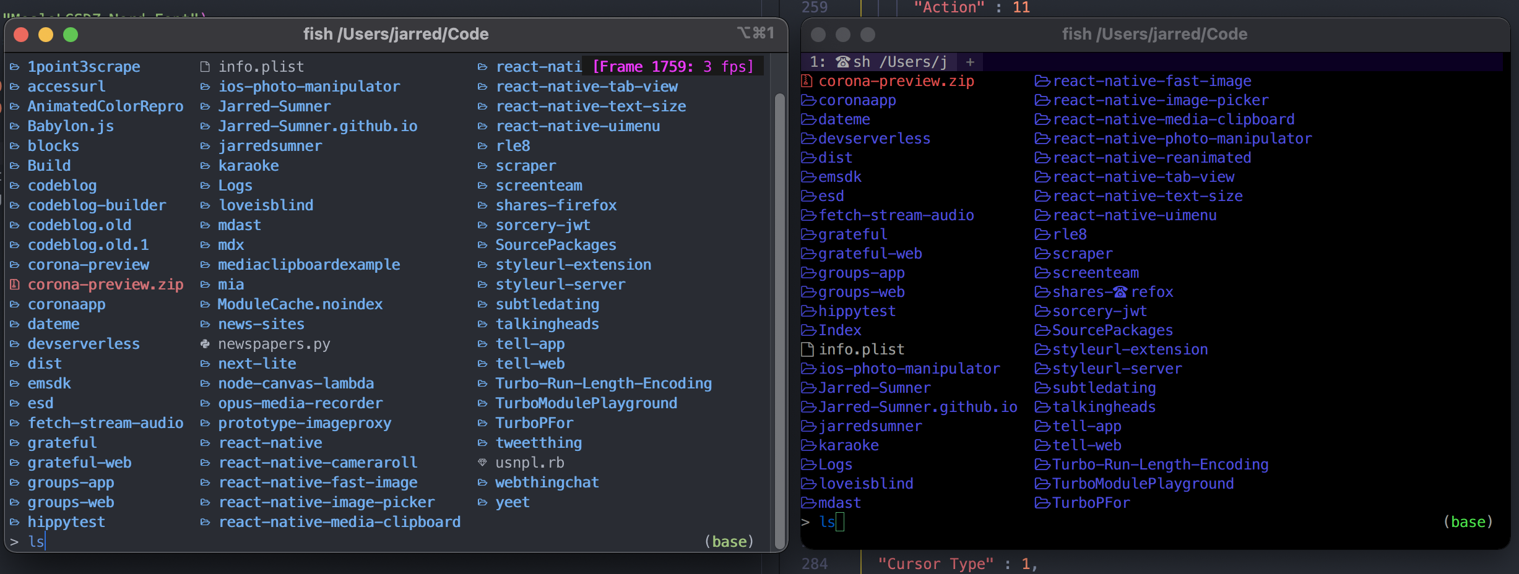Click the phone icon in the tab title

(x=844, y=62)
